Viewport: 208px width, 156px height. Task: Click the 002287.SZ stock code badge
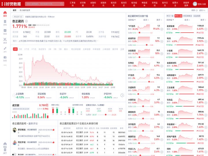[18, 17]
